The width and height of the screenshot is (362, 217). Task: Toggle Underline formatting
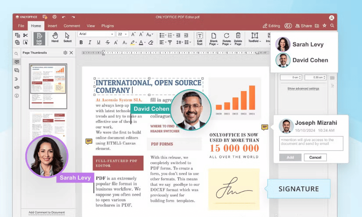[x=98, y=43]
